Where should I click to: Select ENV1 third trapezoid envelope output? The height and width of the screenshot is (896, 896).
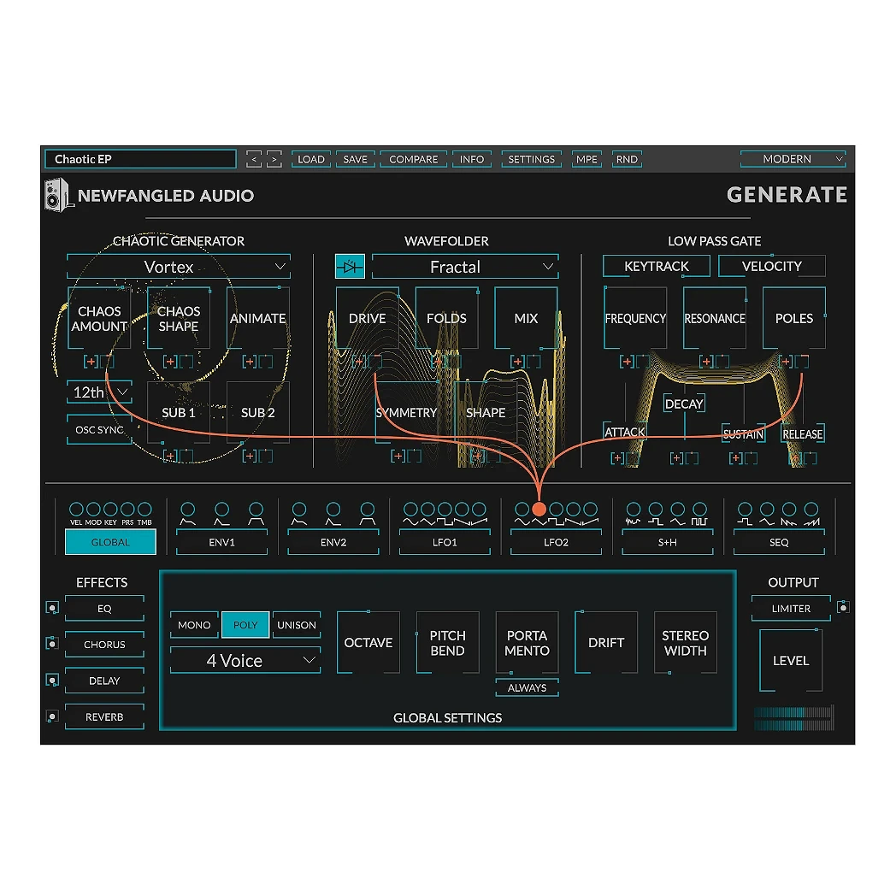256,510
